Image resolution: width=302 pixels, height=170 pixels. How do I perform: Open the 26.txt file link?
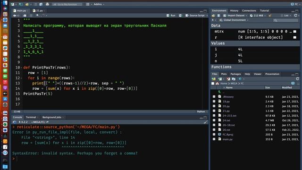(x=226, y=130)
